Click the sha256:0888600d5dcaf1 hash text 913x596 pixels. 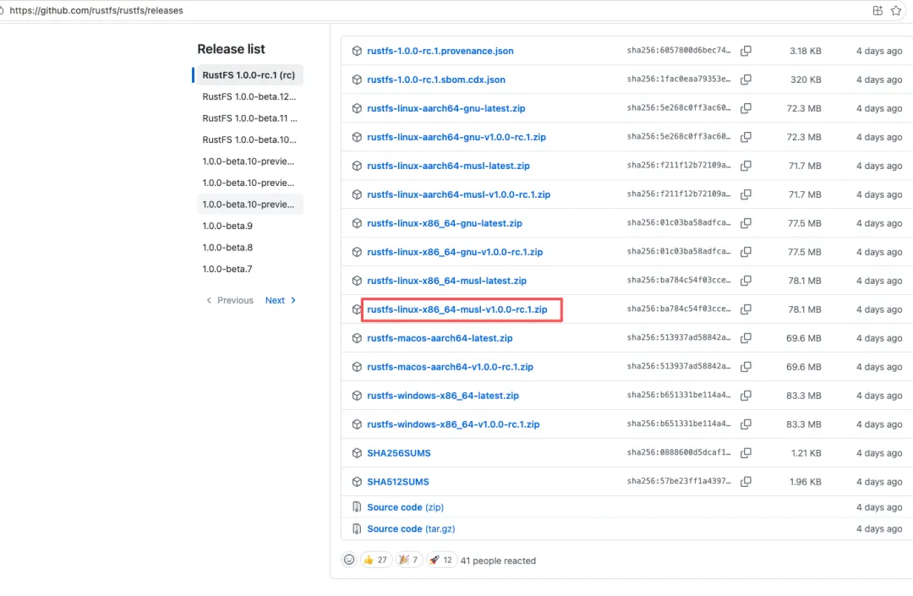tap(678, 452)
